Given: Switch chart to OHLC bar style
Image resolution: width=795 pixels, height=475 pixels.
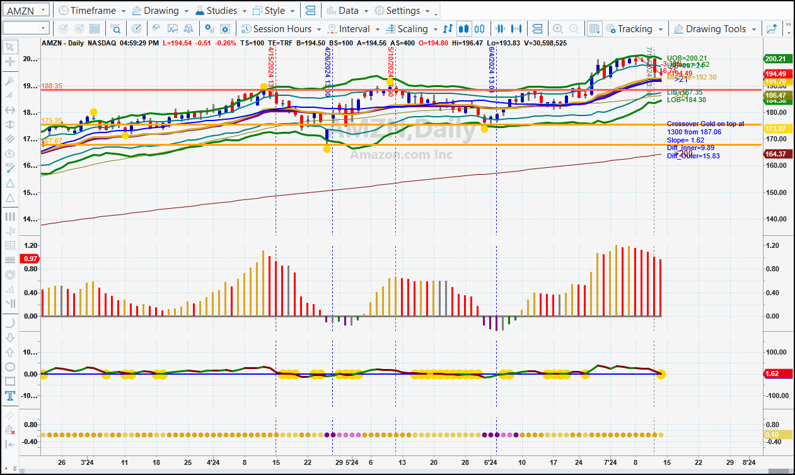Looking at the screenshot, I should coord(448,28).
